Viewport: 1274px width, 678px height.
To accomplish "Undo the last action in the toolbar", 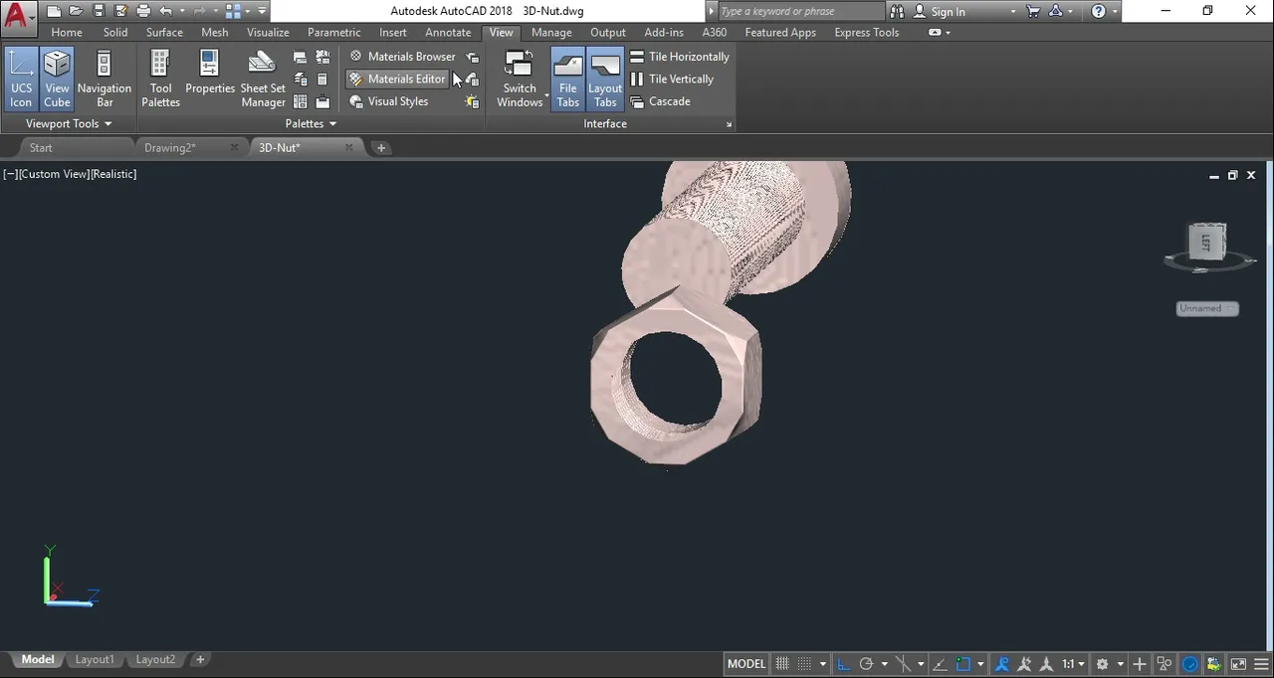I will pyautogui.click(x=165, y=12).
